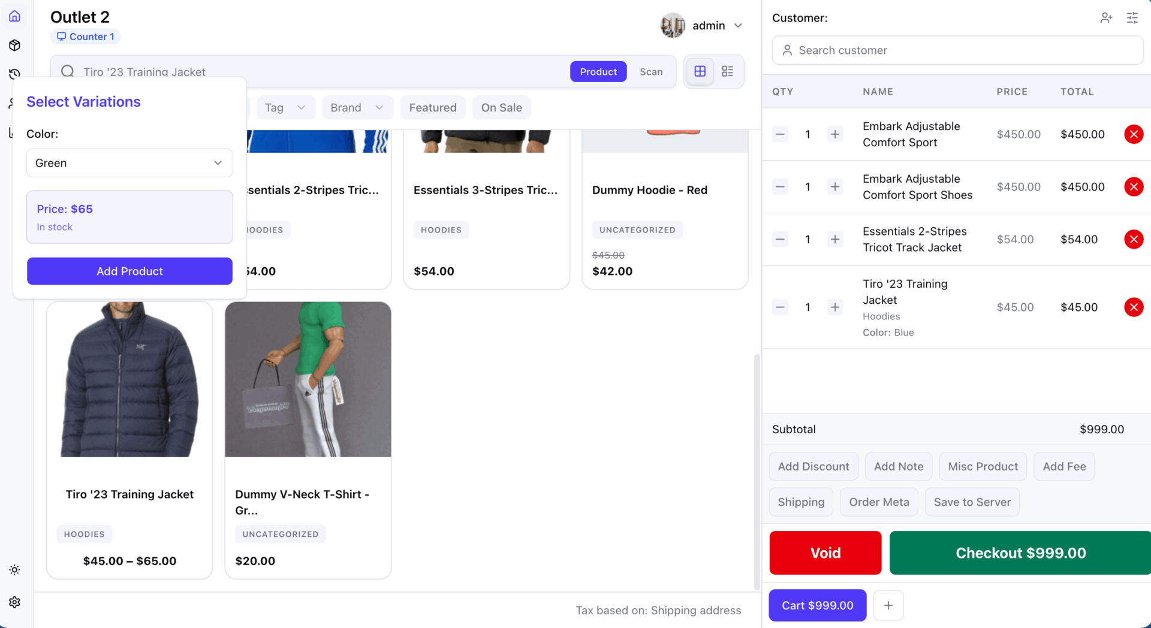The width and height of the screenshot is (1151, 628).
Task: Decrease quantity of Tiro '23 Training Jacket
Action: coord(780,307)
